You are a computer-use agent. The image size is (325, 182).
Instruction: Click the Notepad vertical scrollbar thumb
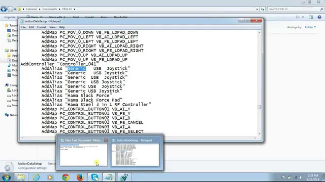click(259, 107)
